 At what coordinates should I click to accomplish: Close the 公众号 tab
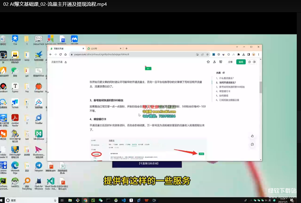121,49
